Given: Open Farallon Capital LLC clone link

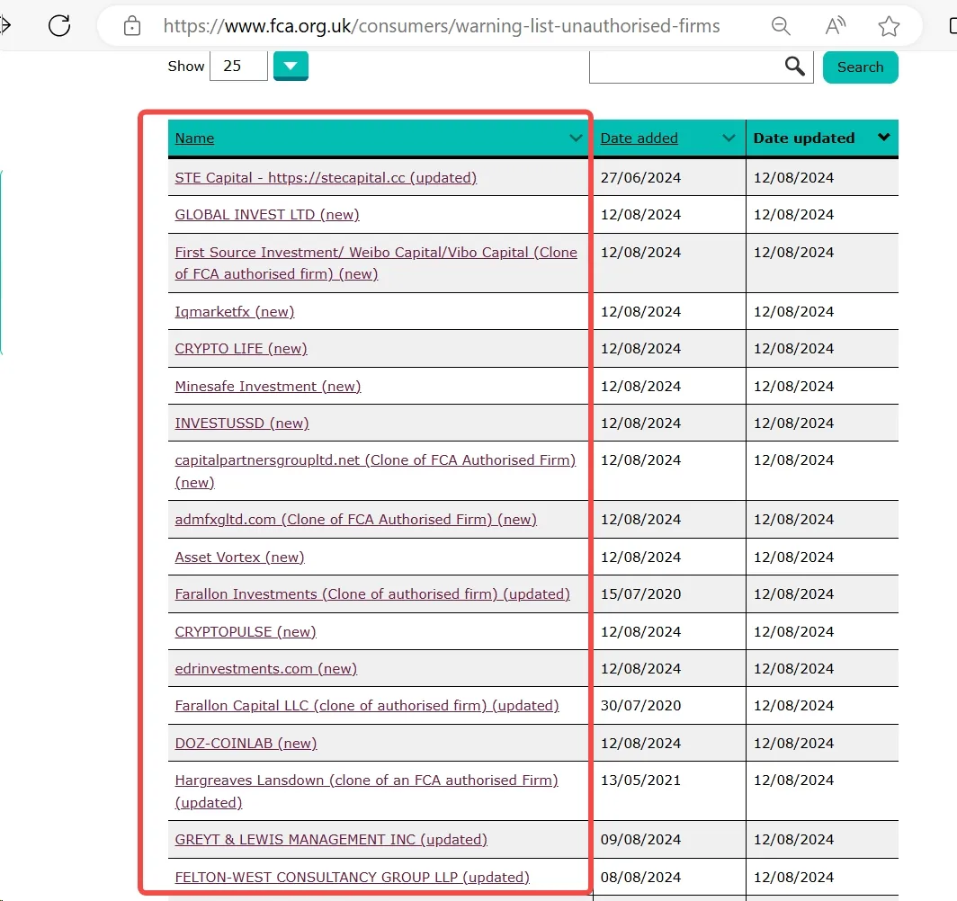Looking at the screenshot, I should tap(367, 705).
